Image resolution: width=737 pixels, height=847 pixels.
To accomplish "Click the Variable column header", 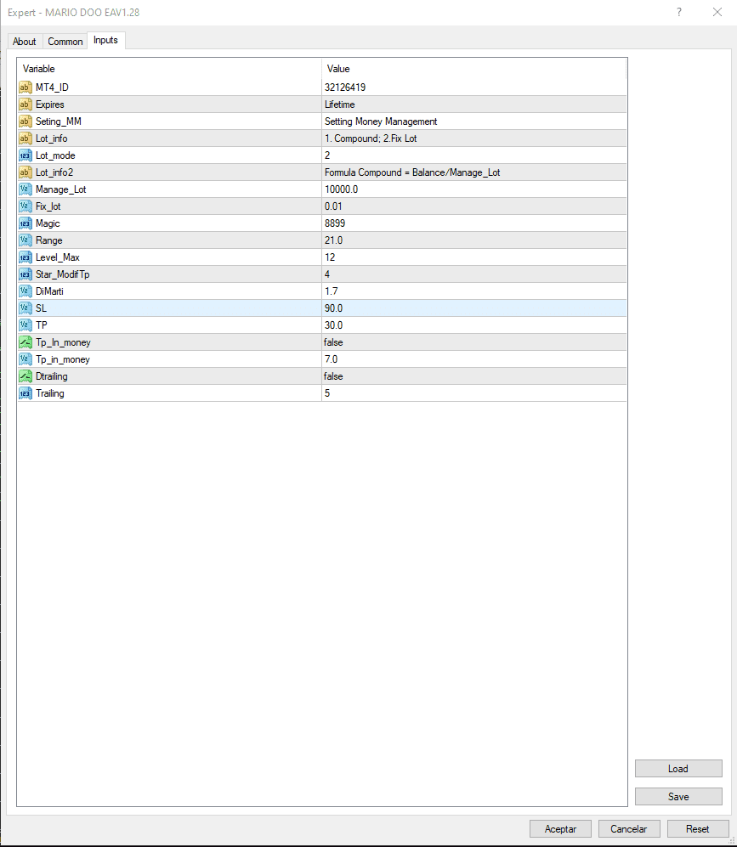I will pos(169,69).
